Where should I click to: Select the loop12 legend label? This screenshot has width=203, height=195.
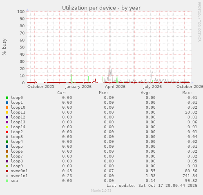[x=18, y=117]
